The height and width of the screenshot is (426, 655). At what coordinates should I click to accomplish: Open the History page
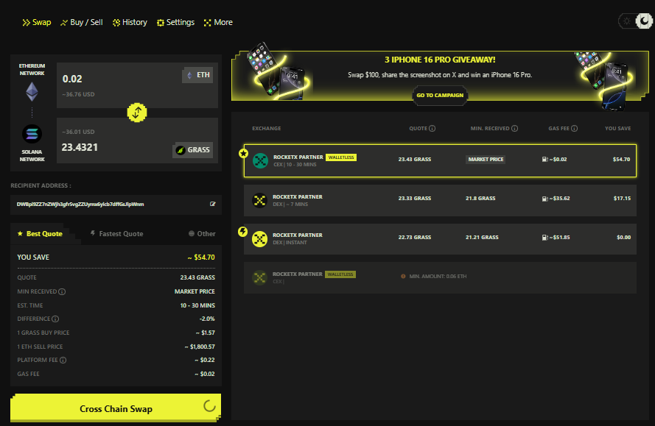coord(130,23)
